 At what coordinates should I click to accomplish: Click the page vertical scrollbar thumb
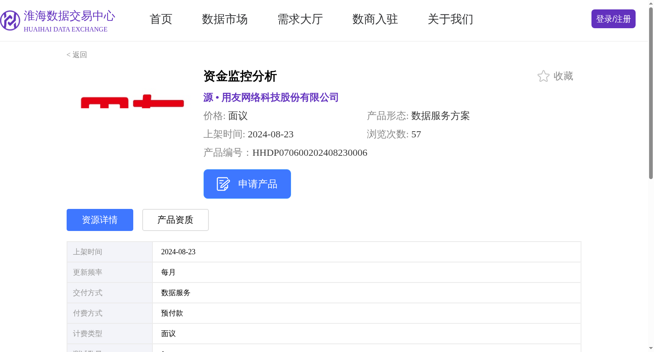pyautogui.click(x=651, y=93)
